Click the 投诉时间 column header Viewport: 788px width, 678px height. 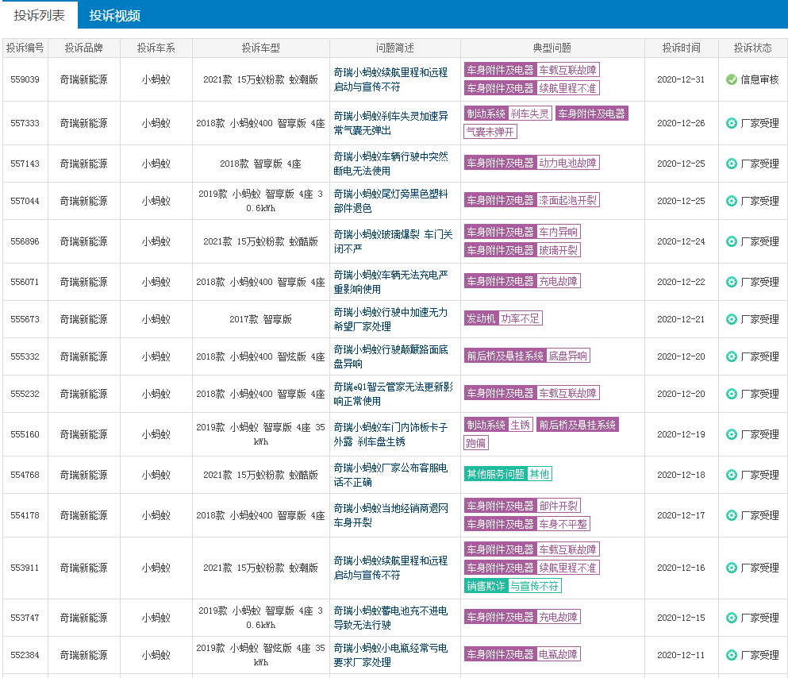point(680,48)
